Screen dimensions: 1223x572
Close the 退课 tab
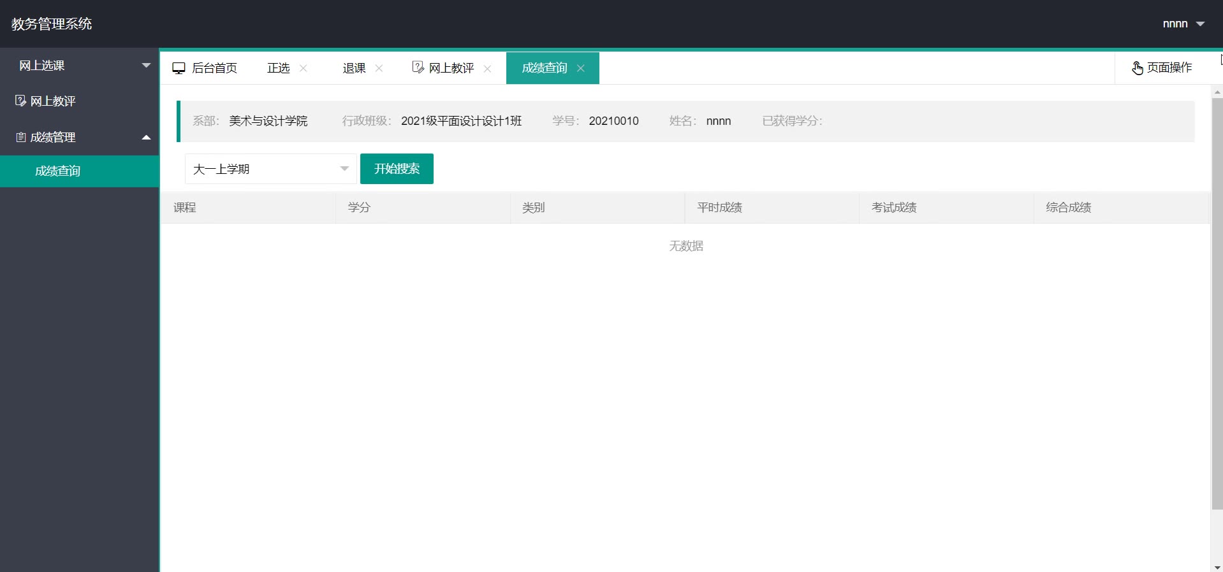coord(379,68)
